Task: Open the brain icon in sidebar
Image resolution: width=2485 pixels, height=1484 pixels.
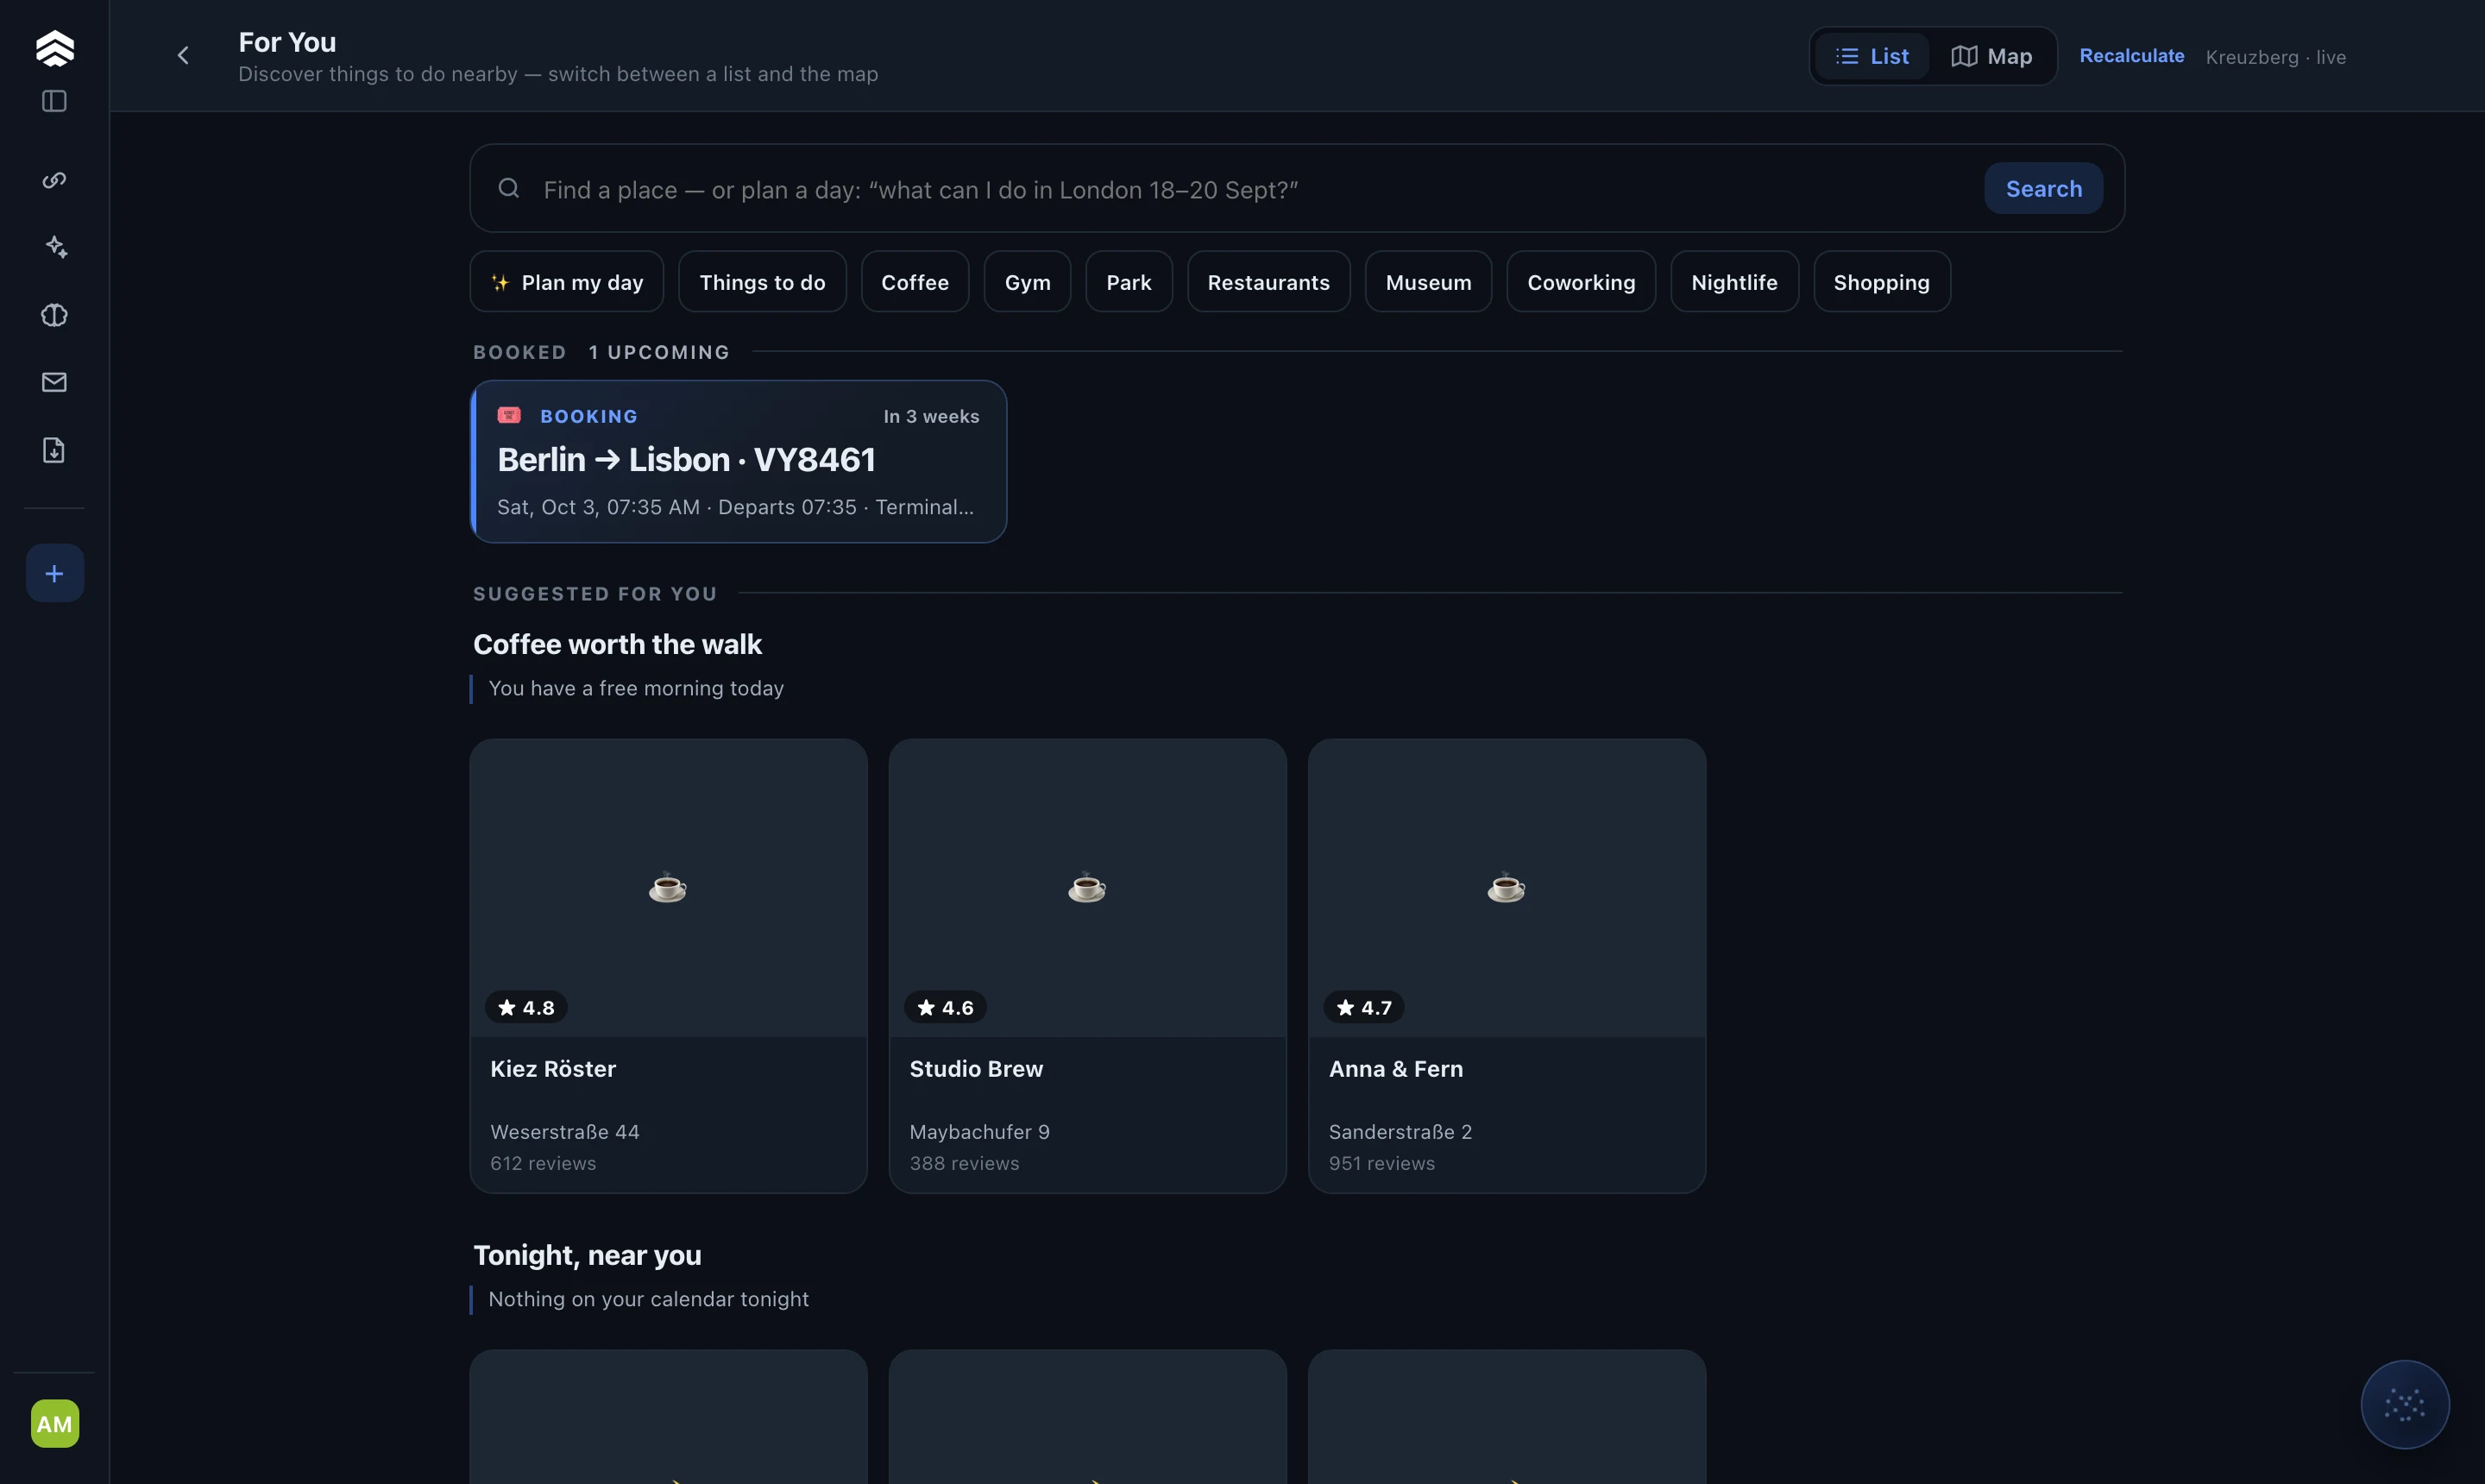Action: 54,315
